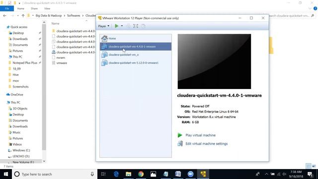Click the Explorer search box
This screenshot has height=179, width=318.
tap(292, 15)
